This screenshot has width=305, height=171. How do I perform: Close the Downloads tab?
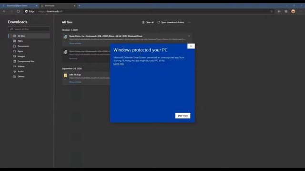[x=74, y=6]
